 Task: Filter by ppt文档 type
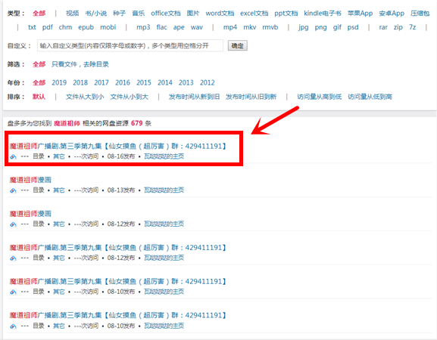(x=286, y=13)
